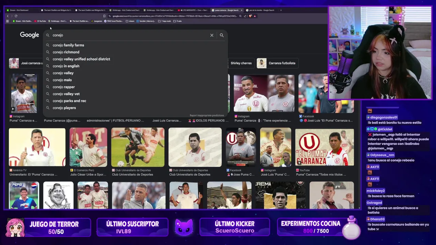Click the Shirley cherres filter chip
The width and height of the screenshot is (436, 245).
241,63
